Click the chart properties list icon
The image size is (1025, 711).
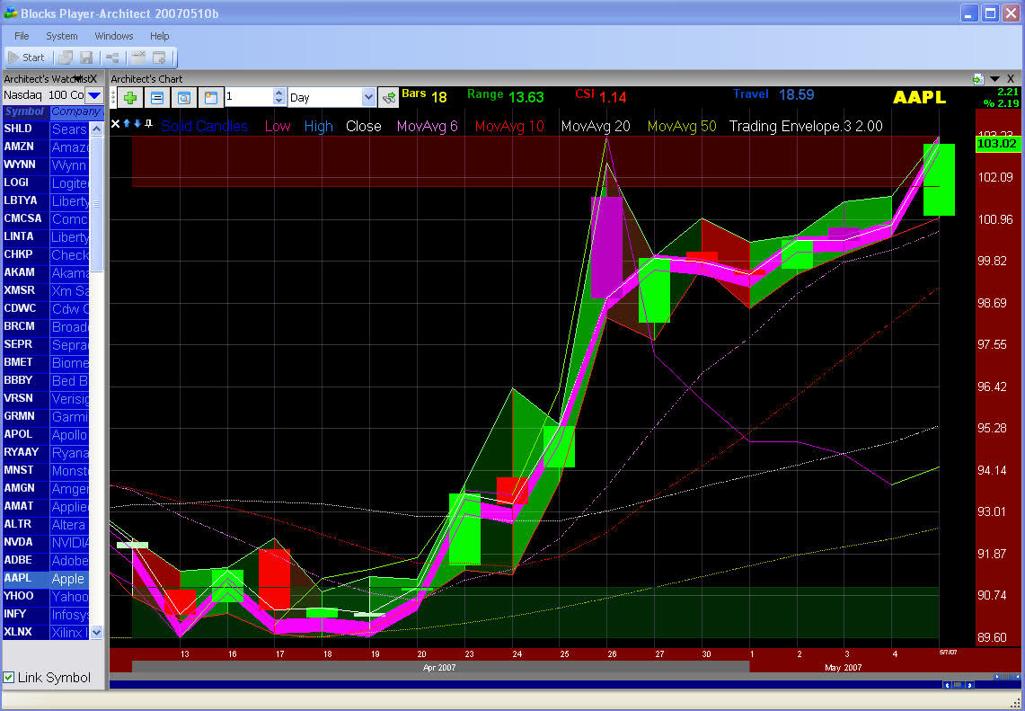pos(156,97)
